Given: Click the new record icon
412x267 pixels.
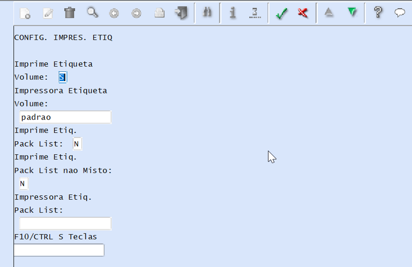Looking at the screenshot, I should [25, 13].
